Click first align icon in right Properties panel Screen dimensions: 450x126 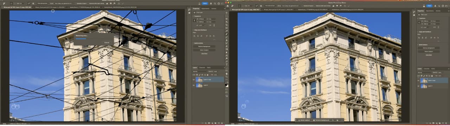[419, 37]
